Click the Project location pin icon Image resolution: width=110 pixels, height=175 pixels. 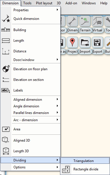click(x=72, y=42)
